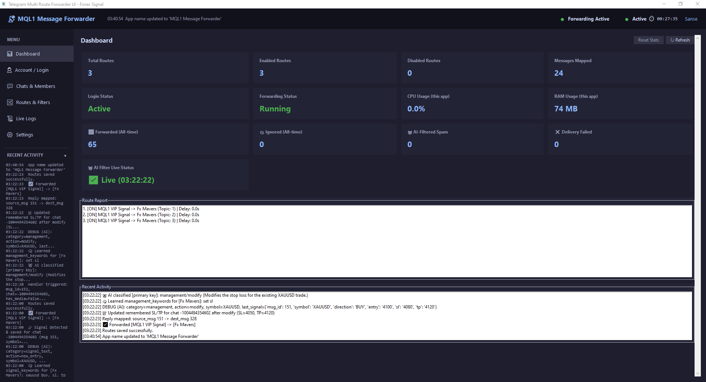Select the Enabled Routes card
Viewport: 706px width, 382px height.
click(x=325, y=68)
